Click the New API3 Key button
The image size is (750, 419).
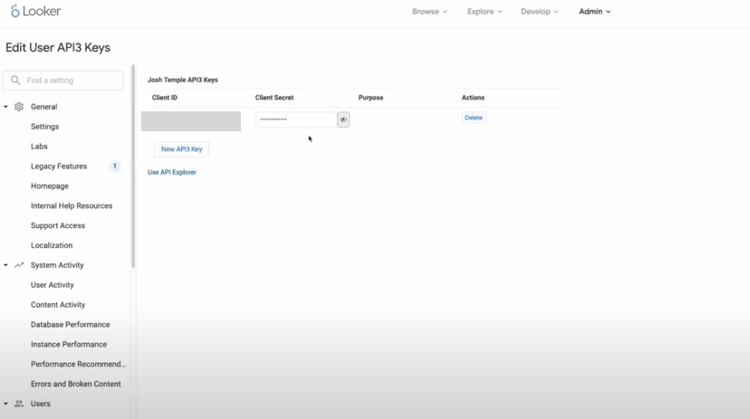pos(181,149)
